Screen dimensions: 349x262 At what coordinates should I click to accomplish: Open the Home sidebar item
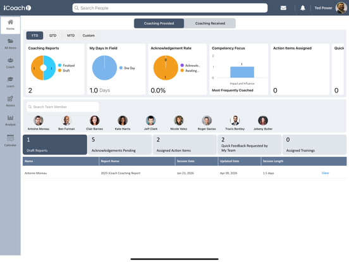(x=10, y=25)
